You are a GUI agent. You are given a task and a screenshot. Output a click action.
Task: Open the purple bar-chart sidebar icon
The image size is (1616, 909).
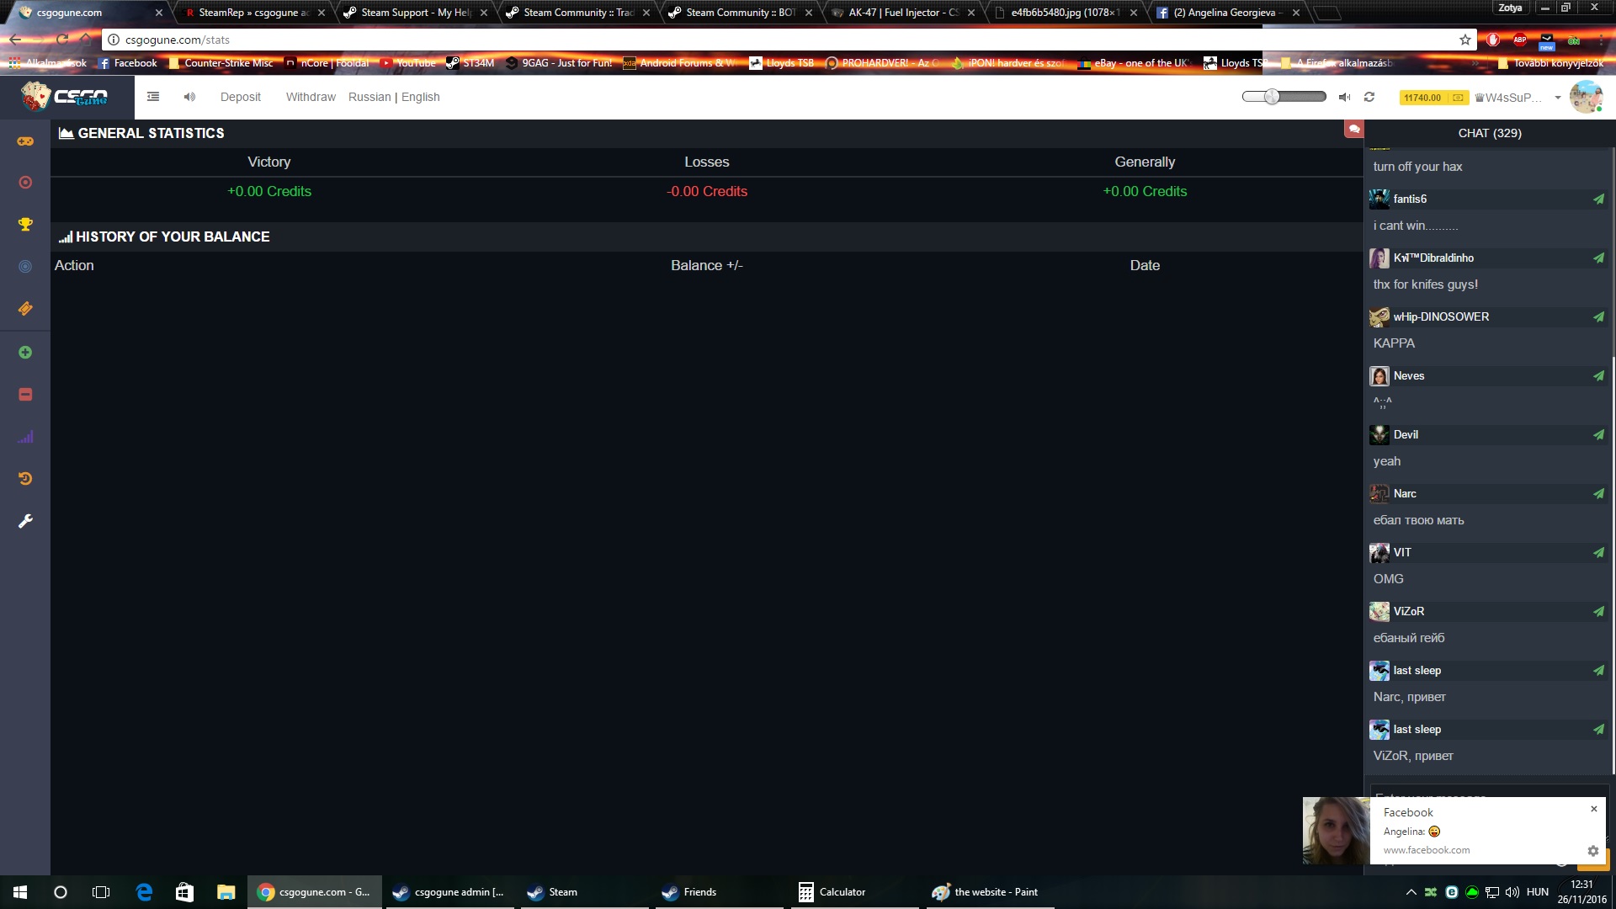25,437
